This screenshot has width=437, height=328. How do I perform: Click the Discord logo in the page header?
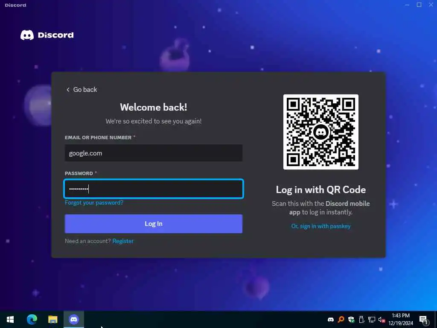pos(47,35)
